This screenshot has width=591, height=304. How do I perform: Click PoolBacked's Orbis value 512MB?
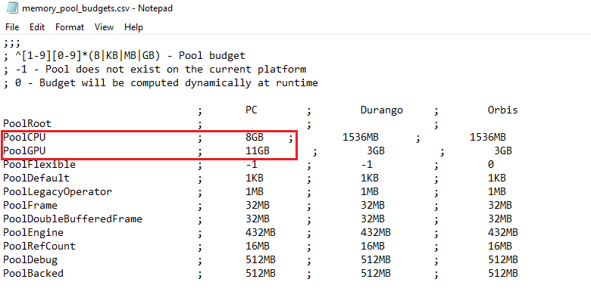click(503, 273)
